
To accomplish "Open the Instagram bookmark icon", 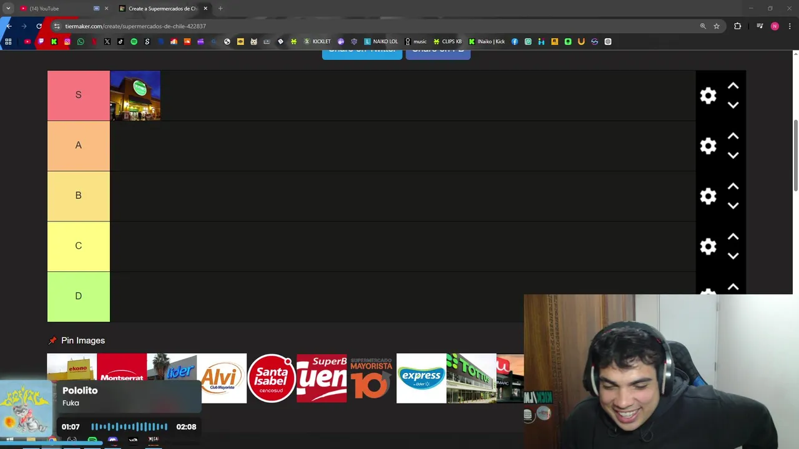I will tap(67, 42).
